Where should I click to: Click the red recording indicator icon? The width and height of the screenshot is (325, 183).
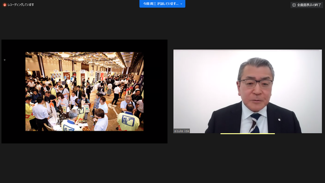click(5, 5)
